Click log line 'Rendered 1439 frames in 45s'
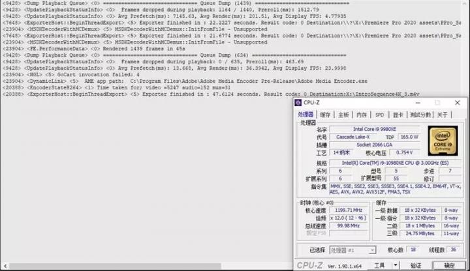Viewport: 470px width, 271px height. [x=94, y=49]
